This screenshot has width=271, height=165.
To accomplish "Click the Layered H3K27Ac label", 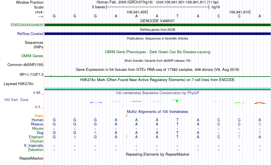I will (x=19, y=84).
